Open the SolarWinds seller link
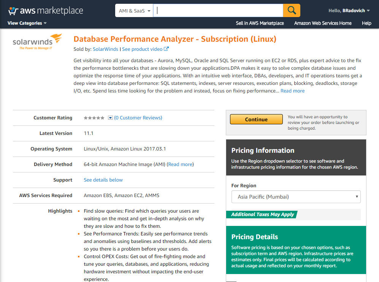The height and width of the screenshot is (282, 379). coord(105,49)
